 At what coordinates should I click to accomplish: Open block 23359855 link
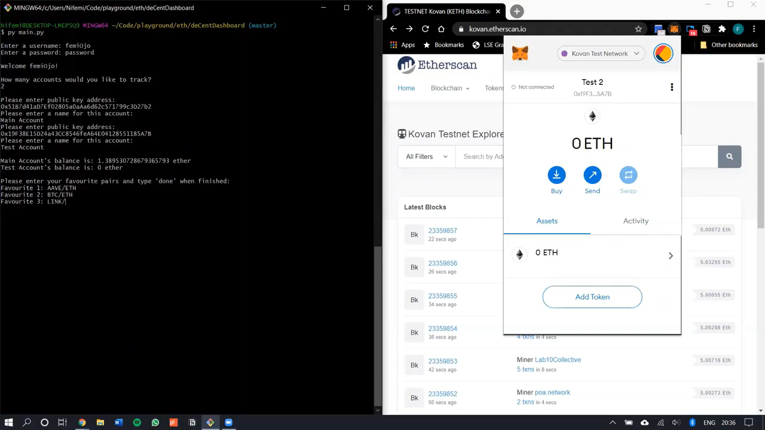coord(443,296)
